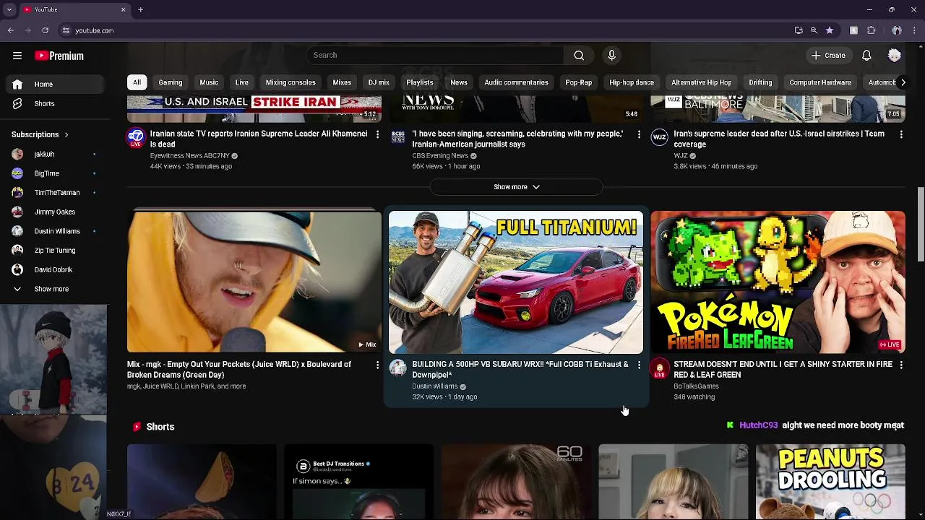Select the Pop-Rap filter chip
The height and width of the screenshot is (520, 925).
point(579,82)
